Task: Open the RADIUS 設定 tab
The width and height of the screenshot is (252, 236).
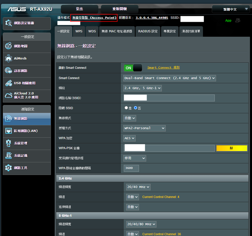Action: click(148, 32)
